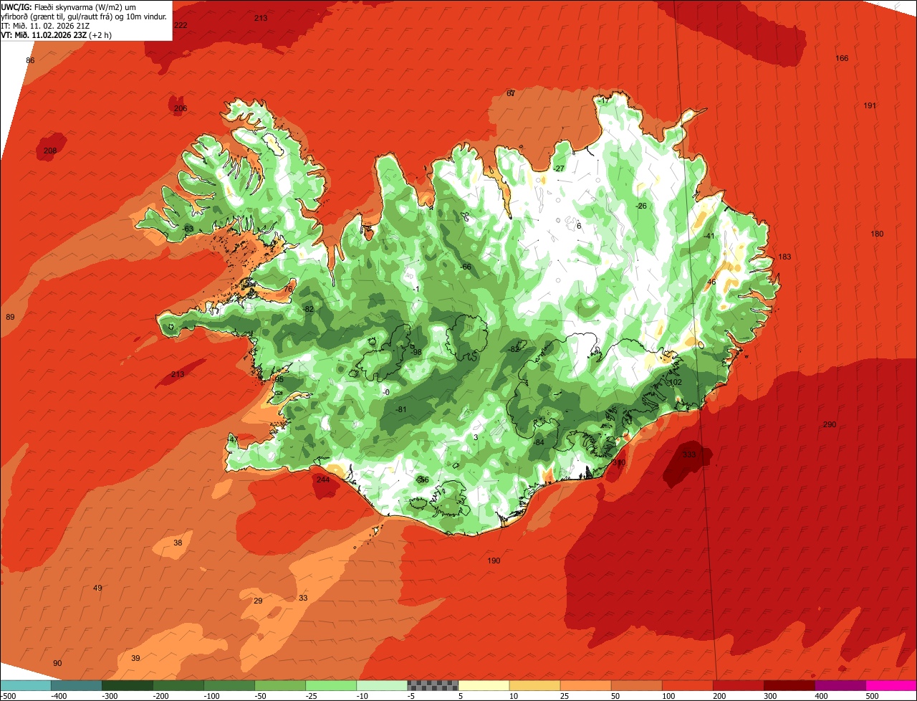Click the value 33 in the southwest sea
This screenshot has height=701, width=917.
coord(303,598)
